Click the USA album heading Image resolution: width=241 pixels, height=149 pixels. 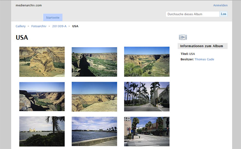[22, 38]
